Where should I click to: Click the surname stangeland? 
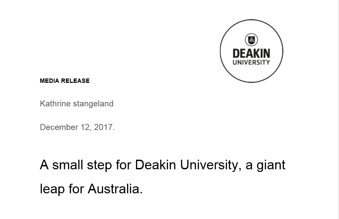(93, 104)
